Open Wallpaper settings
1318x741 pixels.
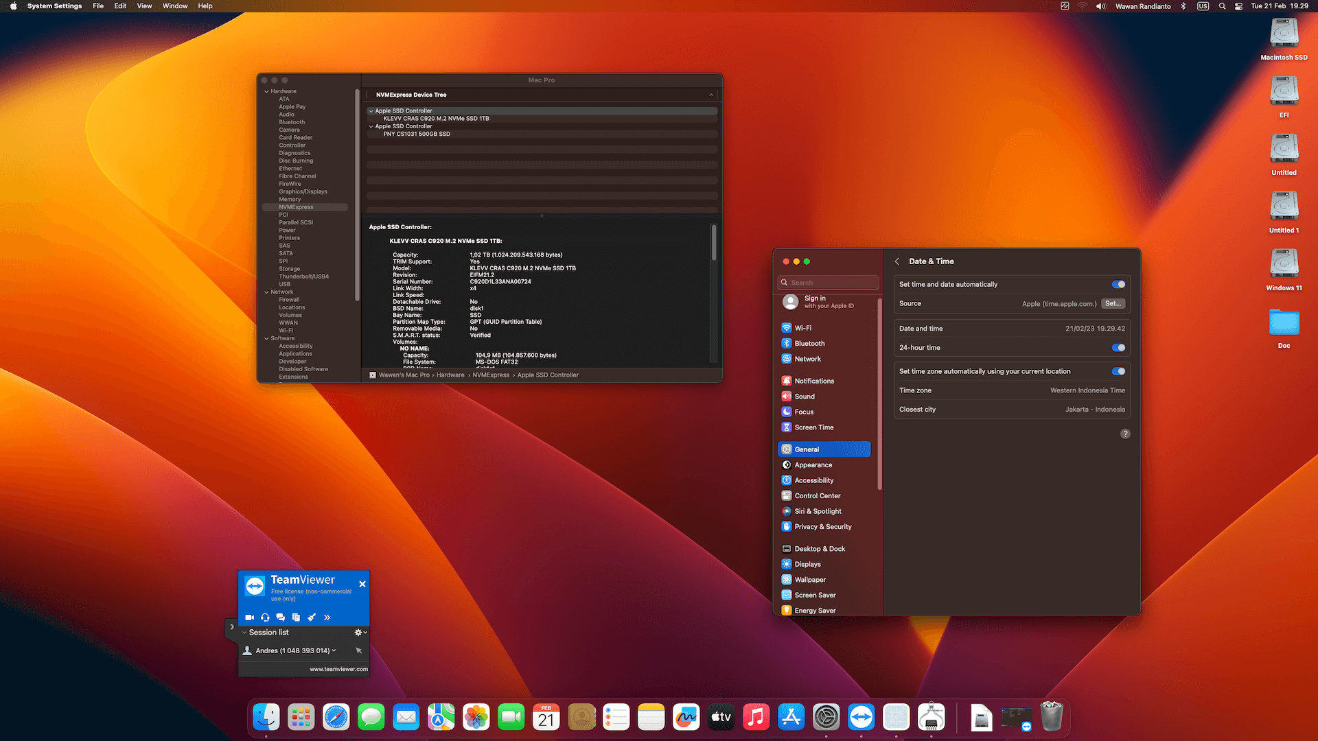click(x=824, y=580)
